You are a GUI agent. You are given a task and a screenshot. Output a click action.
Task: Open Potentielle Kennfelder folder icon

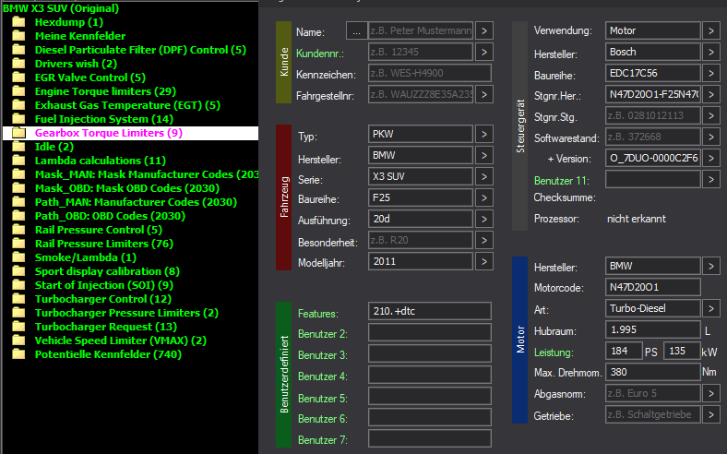pos(18,354)
